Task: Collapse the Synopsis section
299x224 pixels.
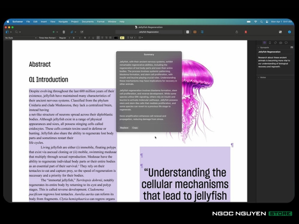Action: tap(258, 48)
